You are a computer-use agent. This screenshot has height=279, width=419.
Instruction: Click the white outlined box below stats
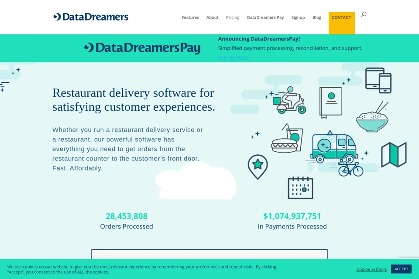coord(209,254)
